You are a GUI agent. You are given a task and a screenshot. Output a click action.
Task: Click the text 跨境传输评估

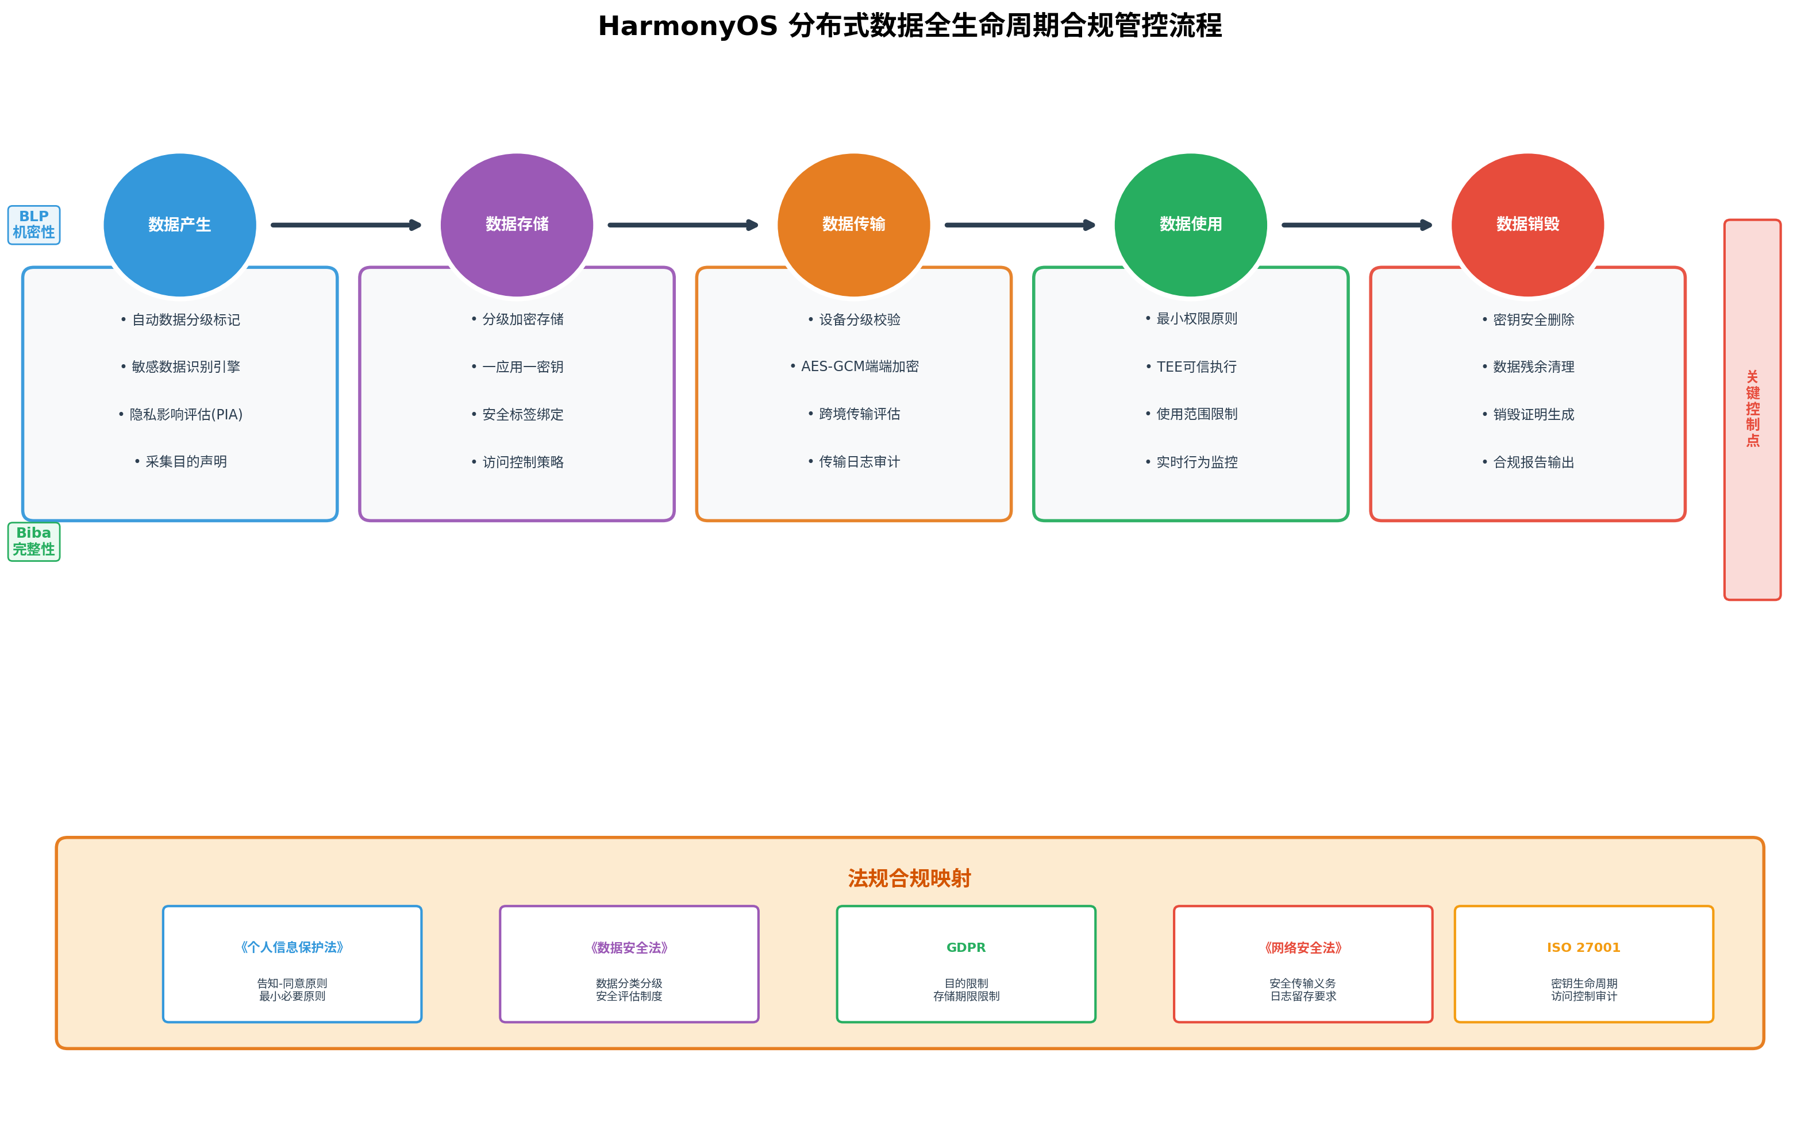(860, 414)
